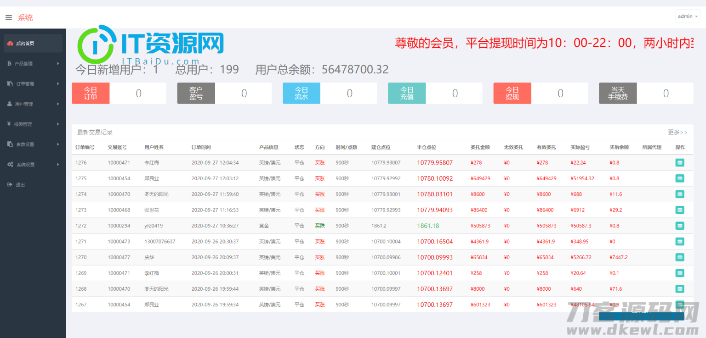706x338 pixels.
Task: Toggle the hamburger sidebar menu icon
Action: pos(8,18)
